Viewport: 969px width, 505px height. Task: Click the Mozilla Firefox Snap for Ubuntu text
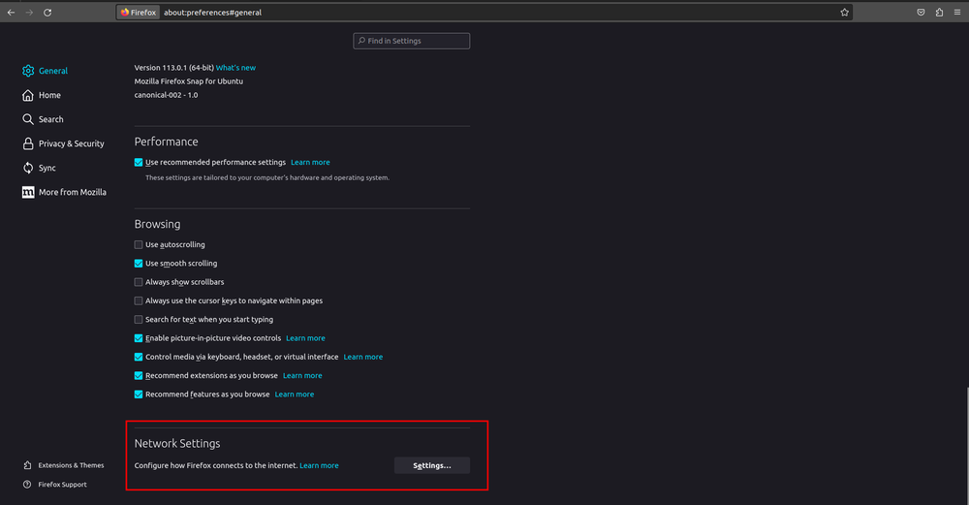point(189,81)
